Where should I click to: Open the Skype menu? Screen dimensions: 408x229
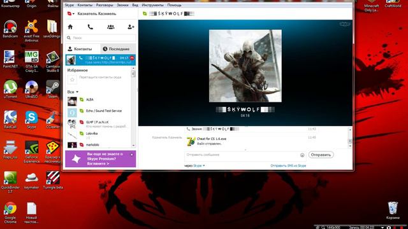pyautogui.click(x=69, y=5)
